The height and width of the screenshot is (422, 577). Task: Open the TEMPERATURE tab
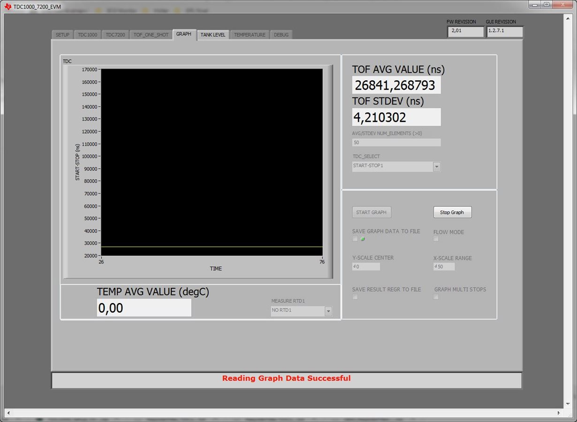coord(250,35)
